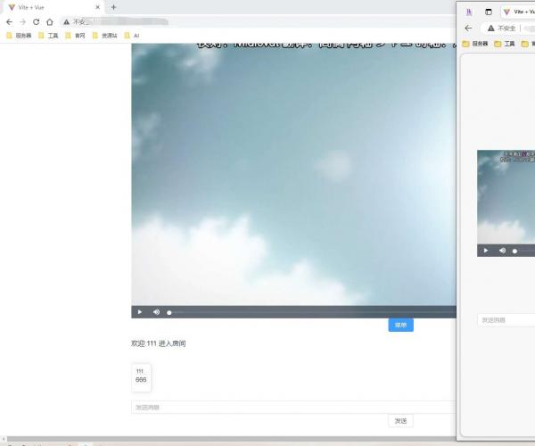This screenshot has width=535, height=446.
Task: Select the Vite + Vue tab in left browser
Action: tap(54, 7)
